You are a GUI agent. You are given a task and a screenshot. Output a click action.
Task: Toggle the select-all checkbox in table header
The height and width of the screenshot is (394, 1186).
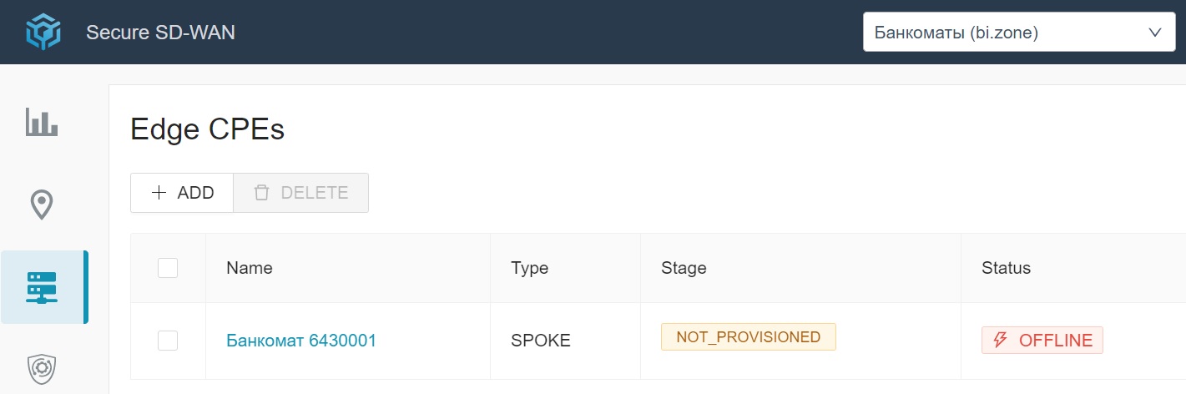[168, 268]
